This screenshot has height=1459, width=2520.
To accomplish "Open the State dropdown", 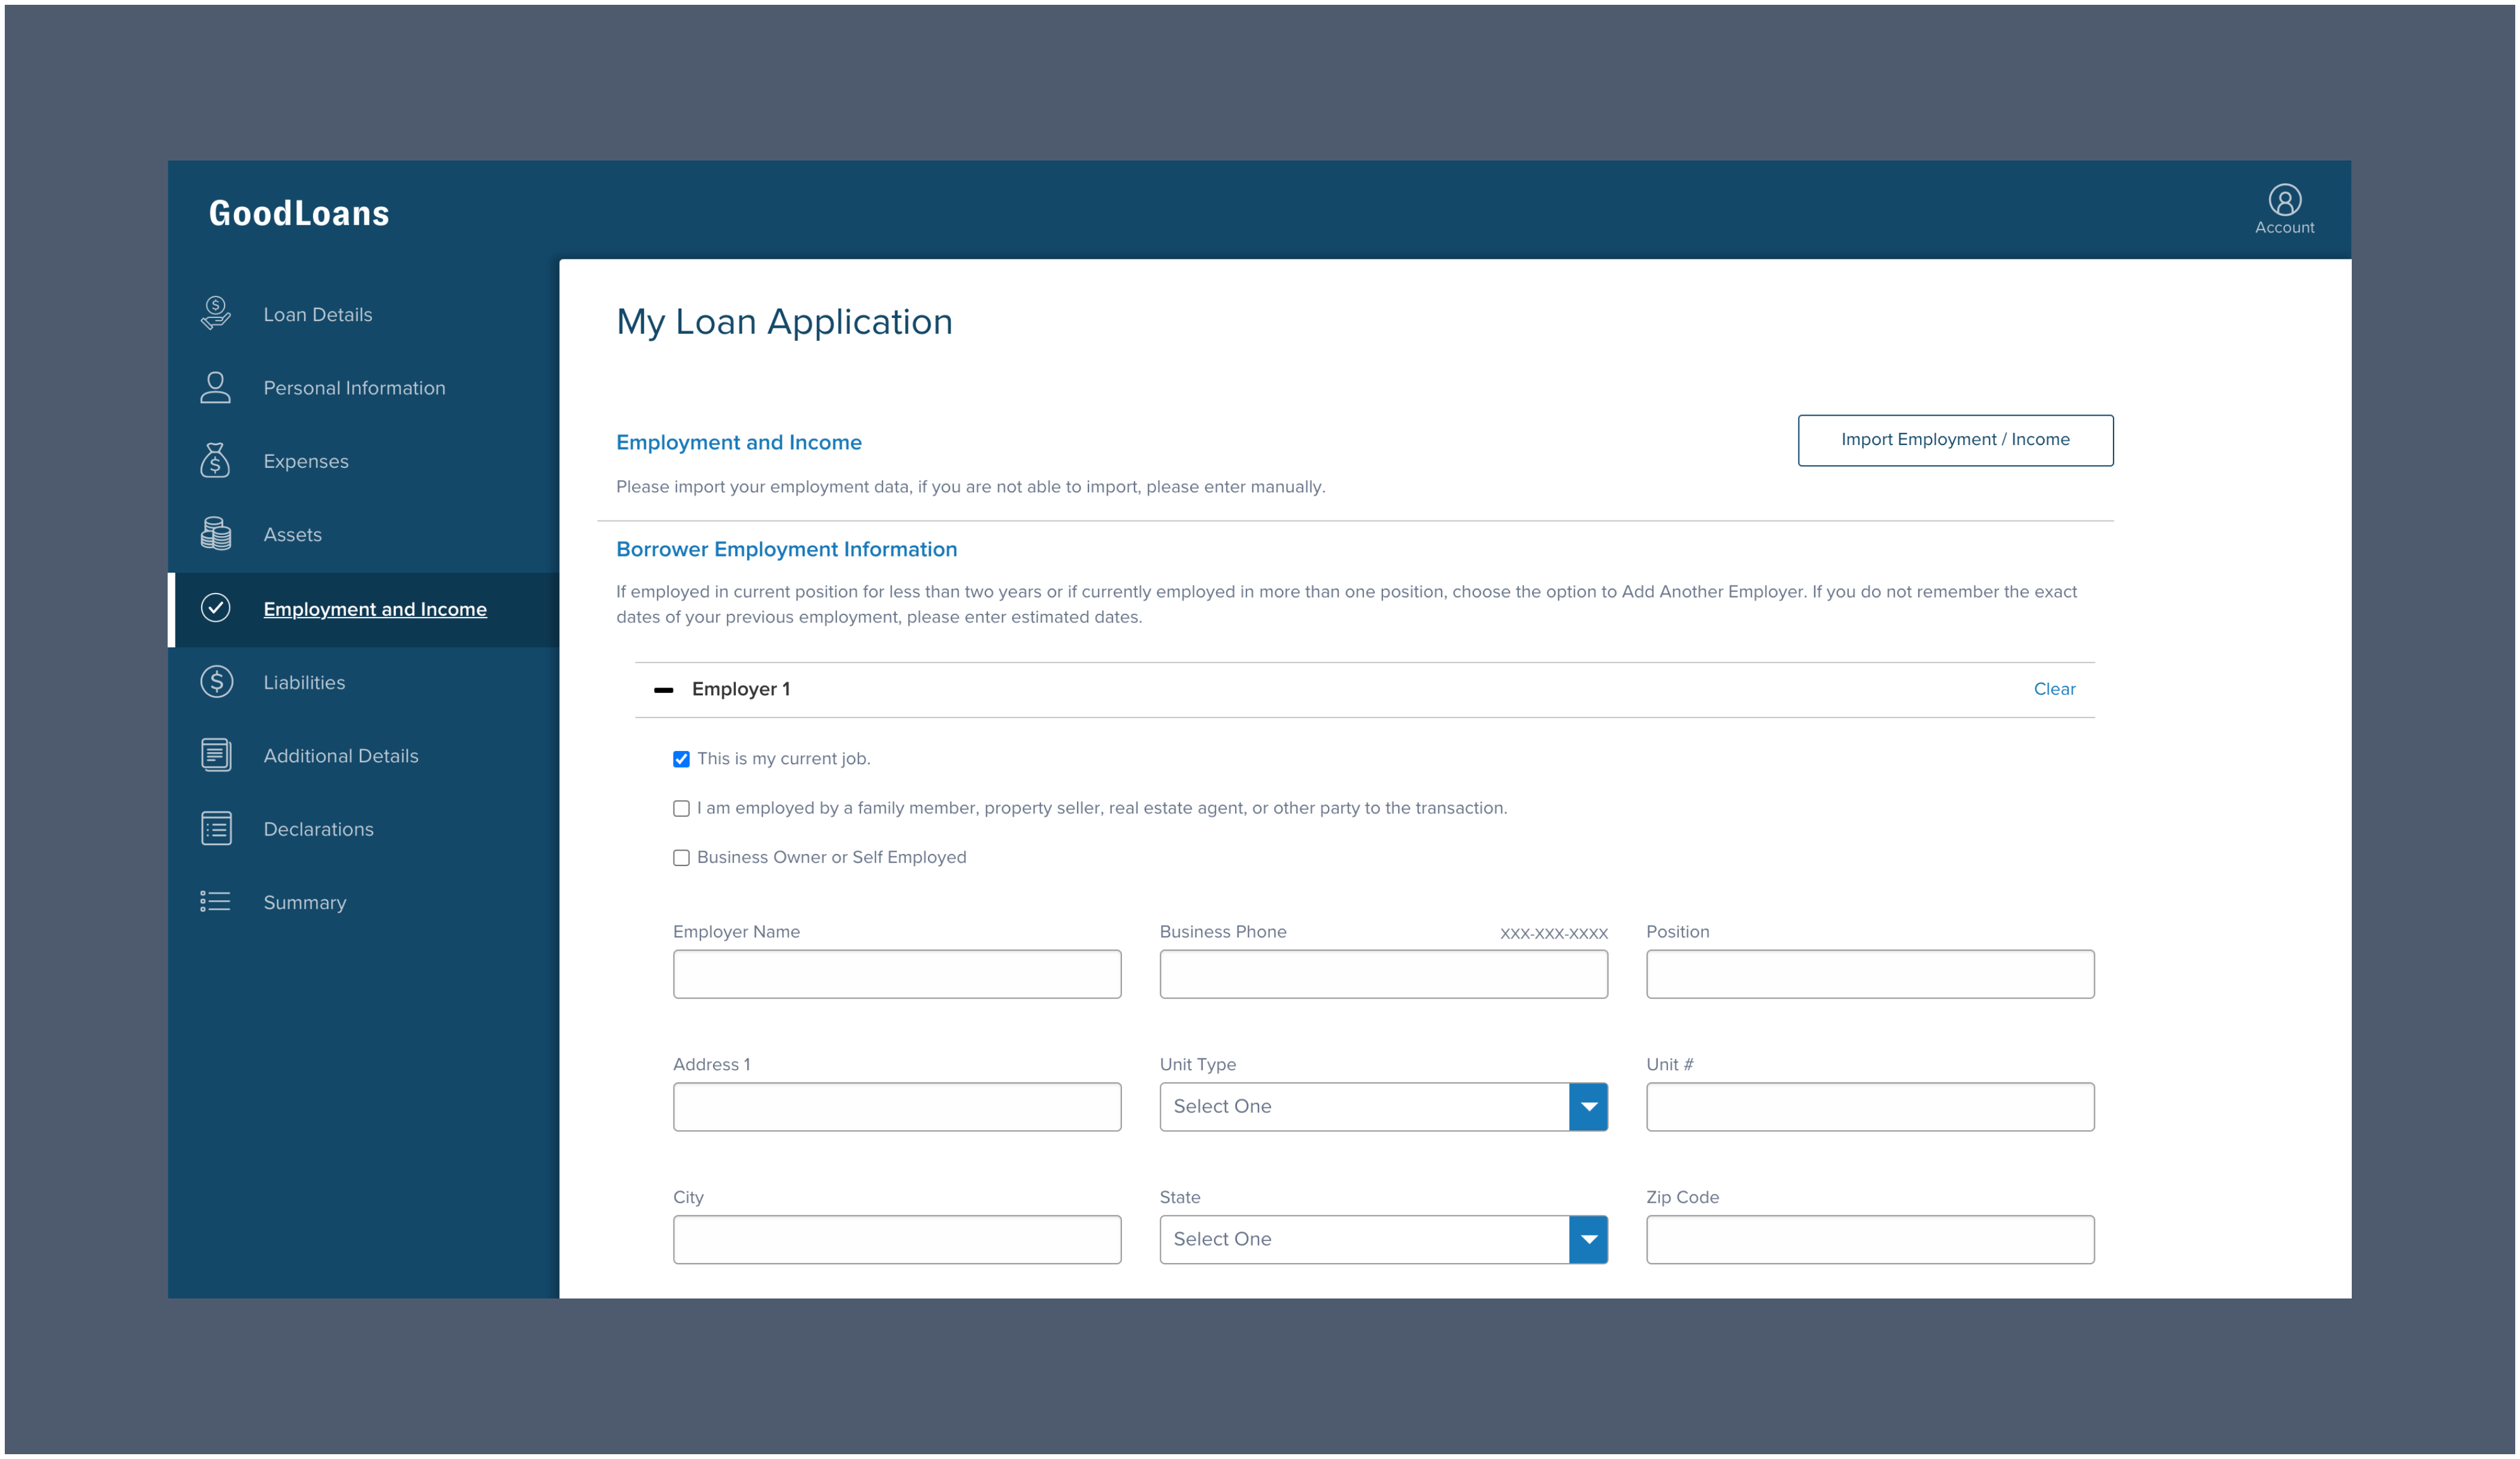I will [x=1589, y=1239].
